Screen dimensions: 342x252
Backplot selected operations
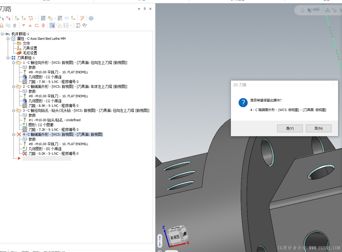(x=43, y=18)
